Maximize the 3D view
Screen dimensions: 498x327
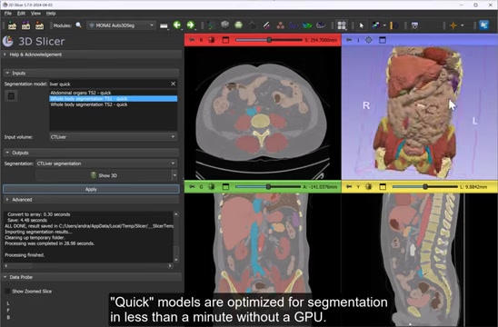pos(383,40)
